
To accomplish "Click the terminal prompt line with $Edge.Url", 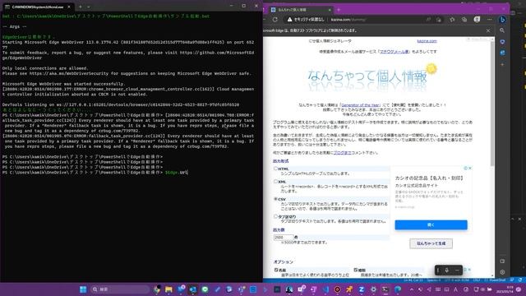I will tap(95, 173).
